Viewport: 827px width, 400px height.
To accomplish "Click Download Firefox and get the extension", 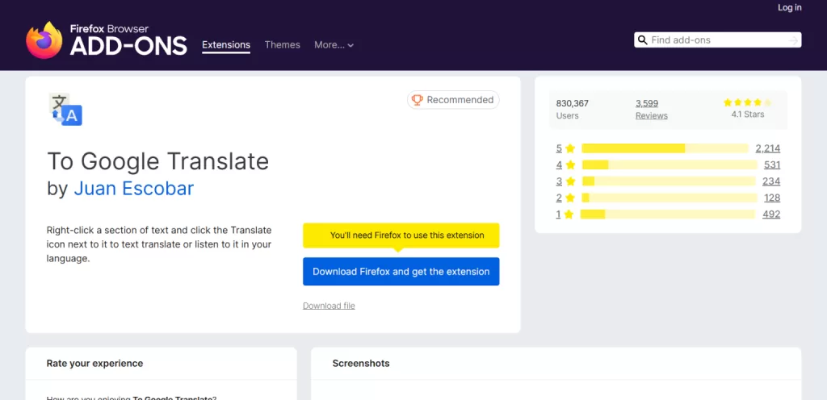I will [x=401, y=272].
